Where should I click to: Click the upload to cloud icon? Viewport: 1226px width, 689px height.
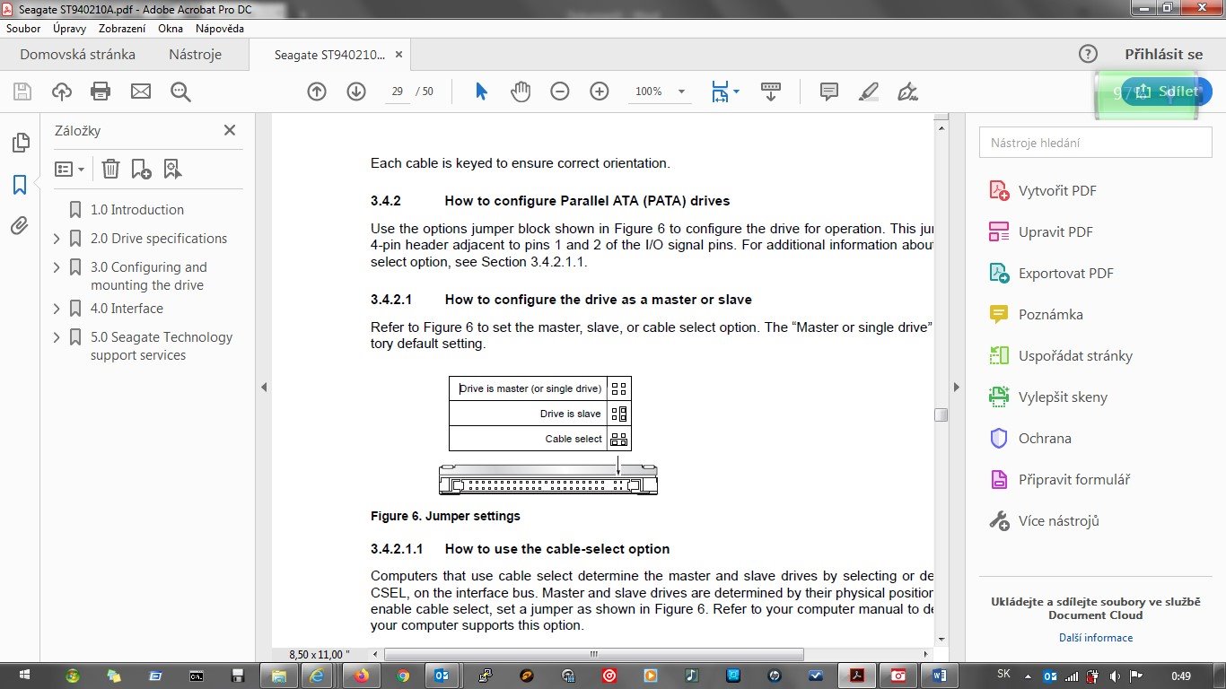click(x=61, y=92)
